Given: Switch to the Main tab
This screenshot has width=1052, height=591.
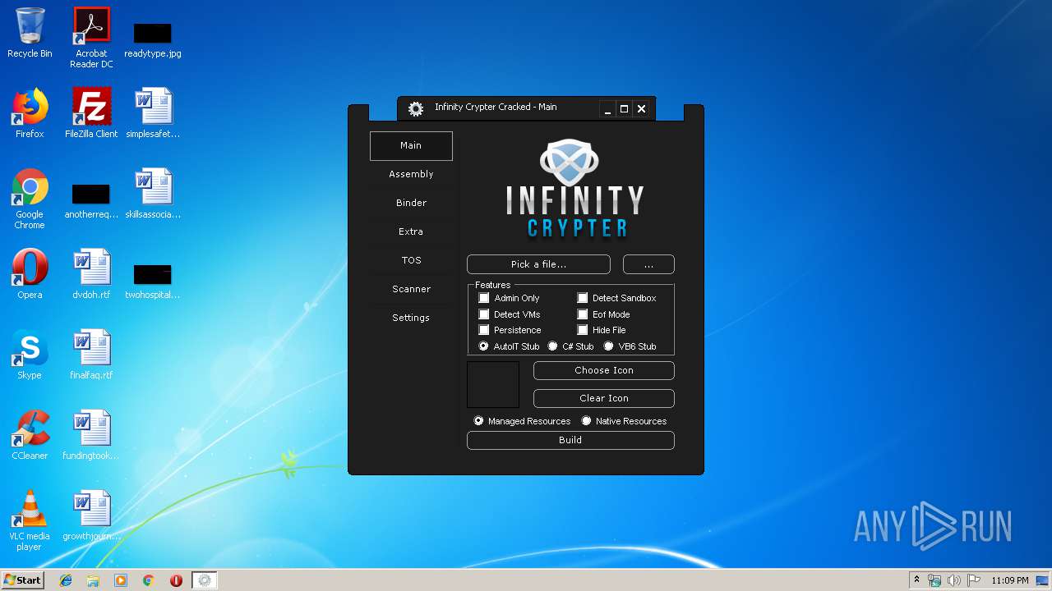Looking at the screenshot, I should click(411, 146).
